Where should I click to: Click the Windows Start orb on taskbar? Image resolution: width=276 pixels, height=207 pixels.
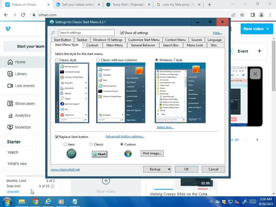point(7,202)
